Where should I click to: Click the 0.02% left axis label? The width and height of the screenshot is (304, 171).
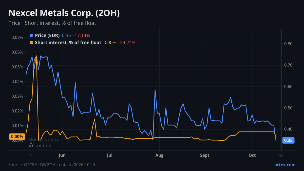(x=17, y=111)
